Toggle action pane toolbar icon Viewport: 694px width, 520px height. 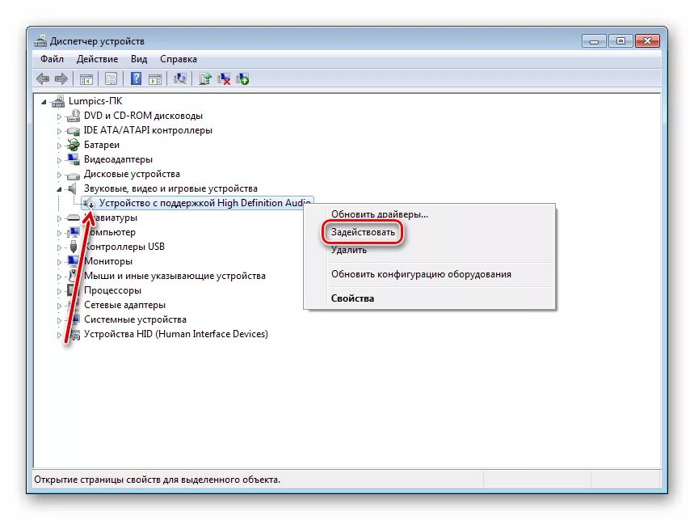tap(155, 79)
